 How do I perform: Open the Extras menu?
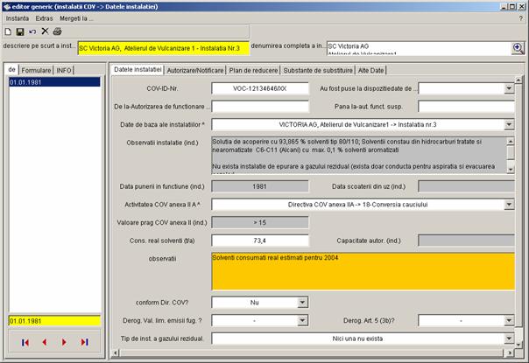pos(44,17)
